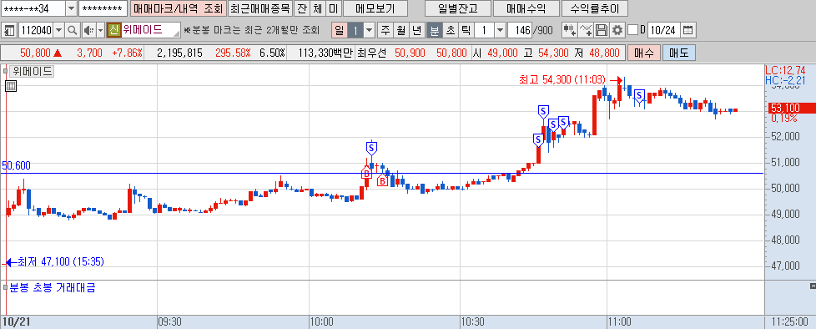
Task: Click the add candlestick chart icon
Action: pos(570,30)
